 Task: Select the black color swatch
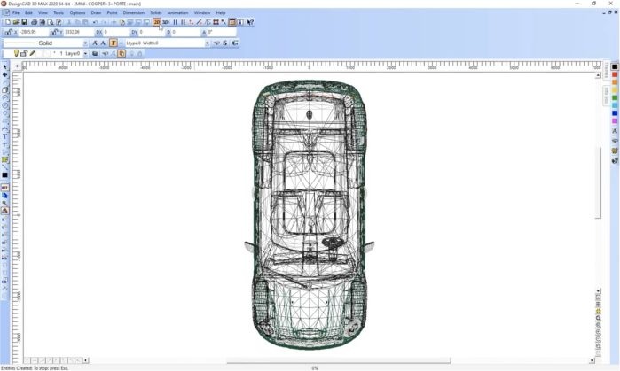coord(615,66)
